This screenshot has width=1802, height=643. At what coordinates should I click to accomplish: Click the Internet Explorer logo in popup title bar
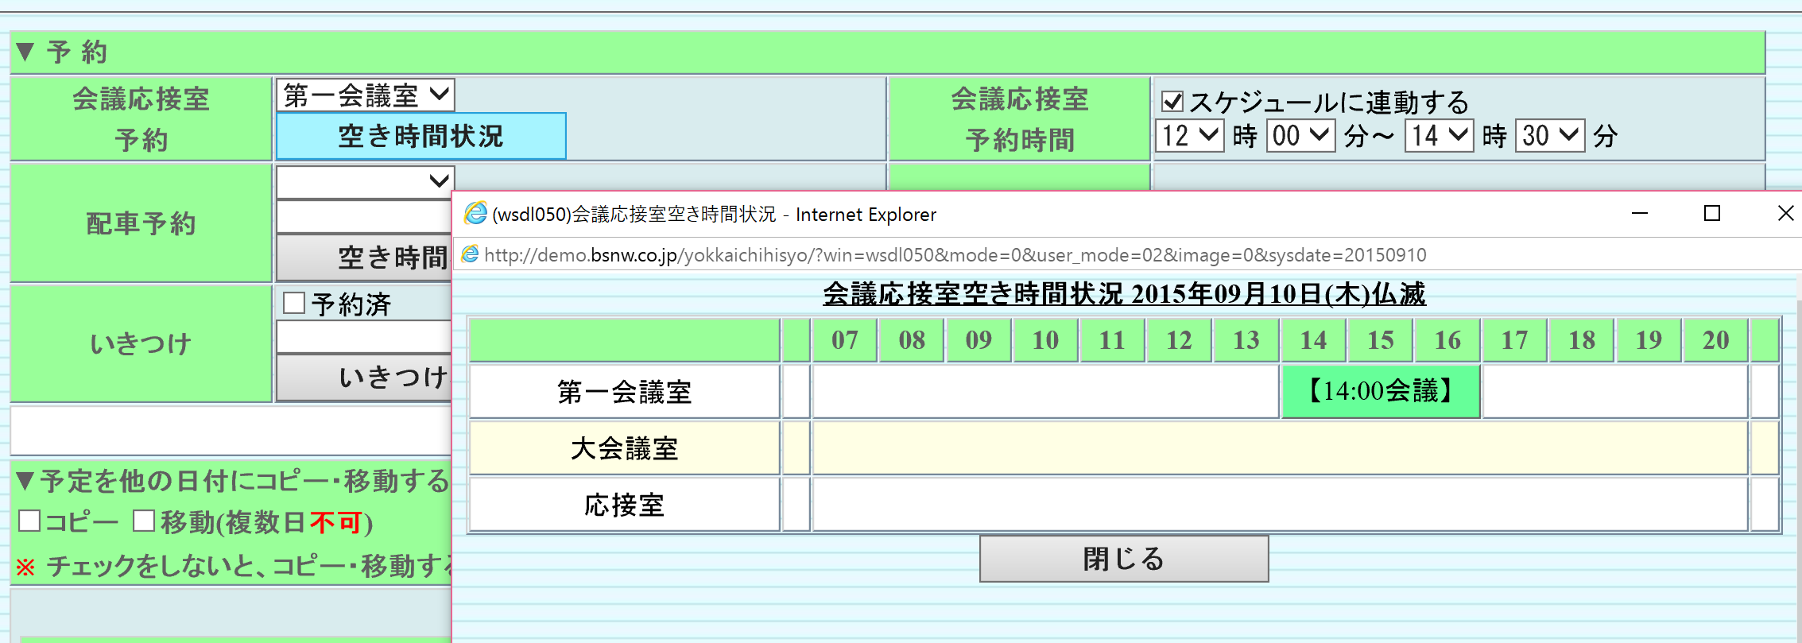[x=475, y=214]
